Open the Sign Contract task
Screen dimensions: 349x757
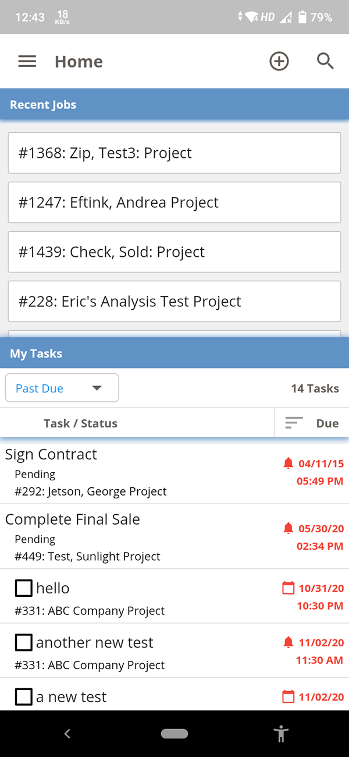[51, 455]
